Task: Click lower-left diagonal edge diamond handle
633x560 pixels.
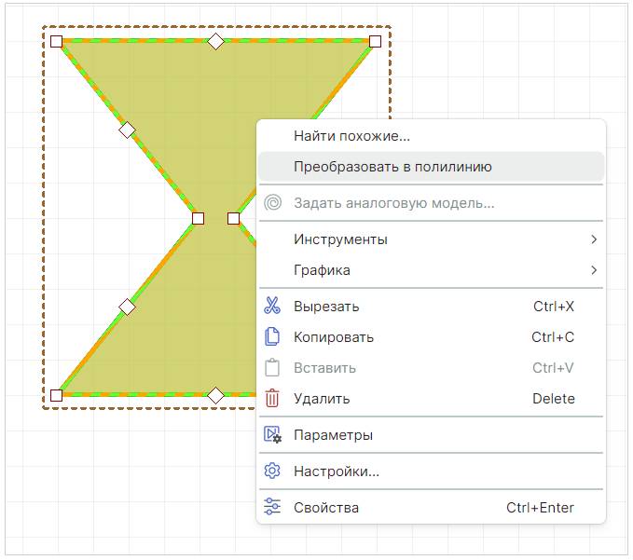Action: [x=127, y=307]
